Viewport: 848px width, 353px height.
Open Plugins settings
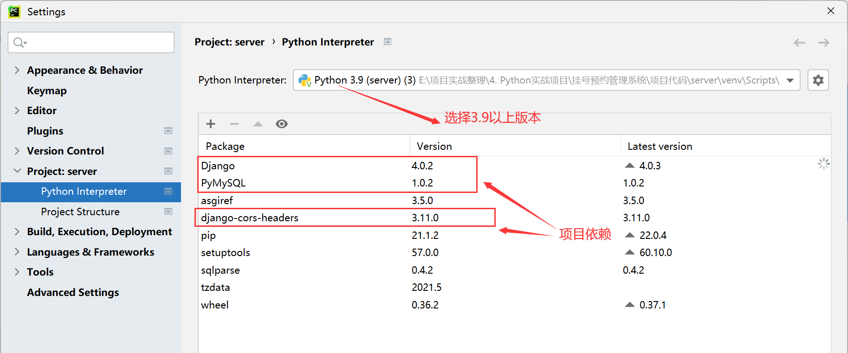45,131
